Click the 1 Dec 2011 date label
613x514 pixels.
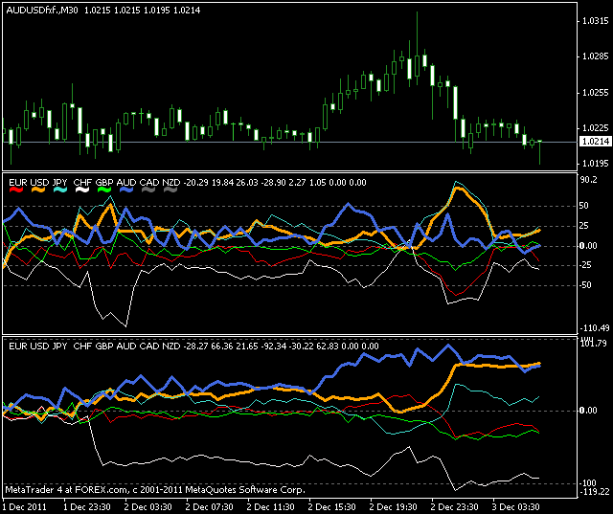[x=25, y=507]
